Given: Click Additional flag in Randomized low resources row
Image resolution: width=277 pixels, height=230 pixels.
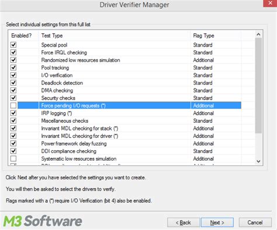Looking at the screenshot, I should (203, 60).
